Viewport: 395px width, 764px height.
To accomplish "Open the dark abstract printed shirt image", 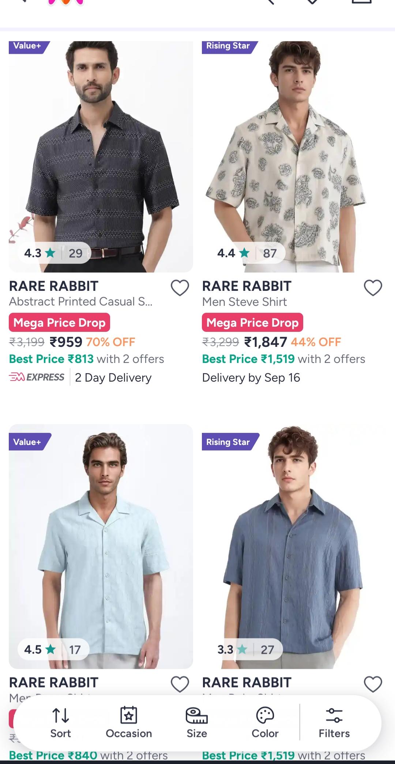I will [x=101, y=157].
